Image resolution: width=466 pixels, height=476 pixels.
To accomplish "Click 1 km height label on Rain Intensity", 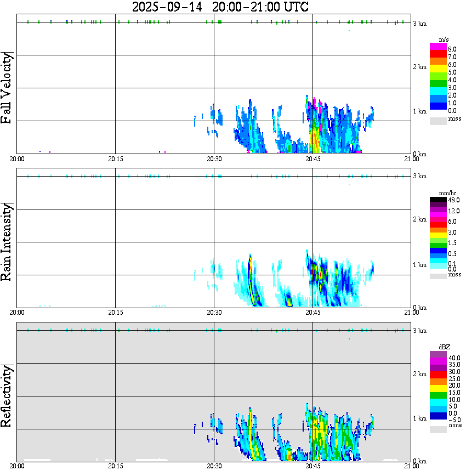I will coord(419,265).
